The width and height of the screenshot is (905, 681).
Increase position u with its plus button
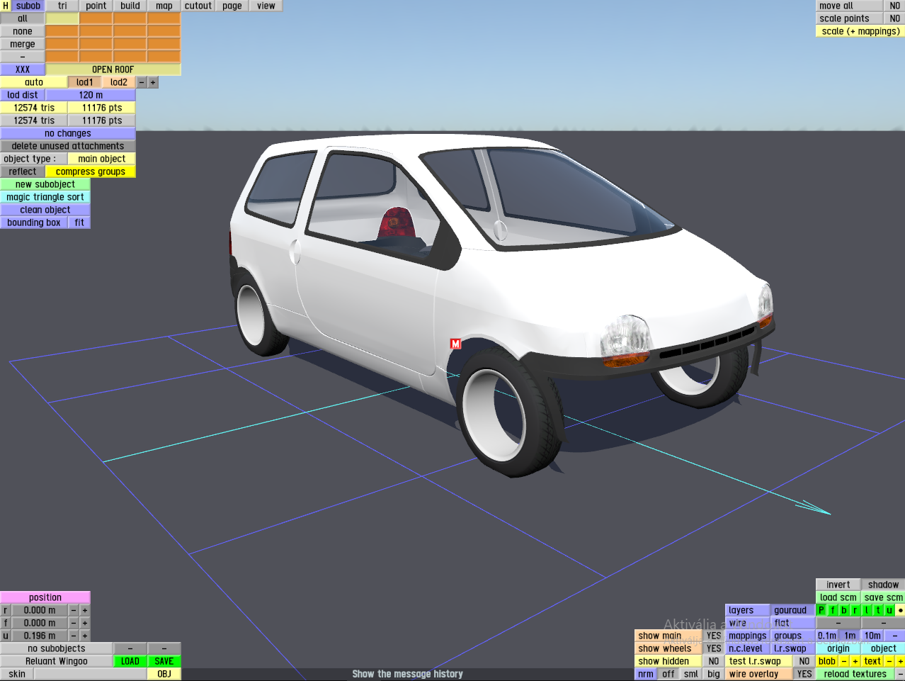pos(85,636)
